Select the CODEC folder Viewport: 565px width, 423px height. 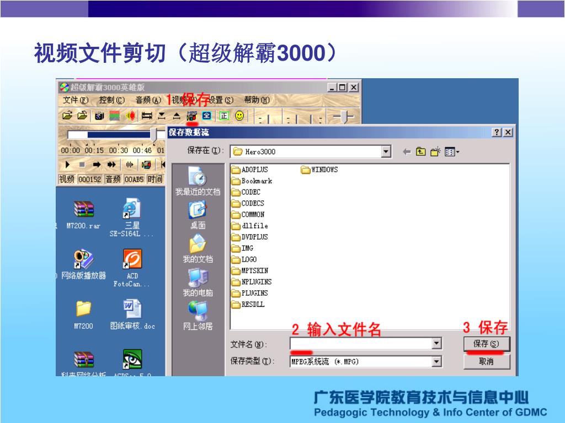(246, 192)
